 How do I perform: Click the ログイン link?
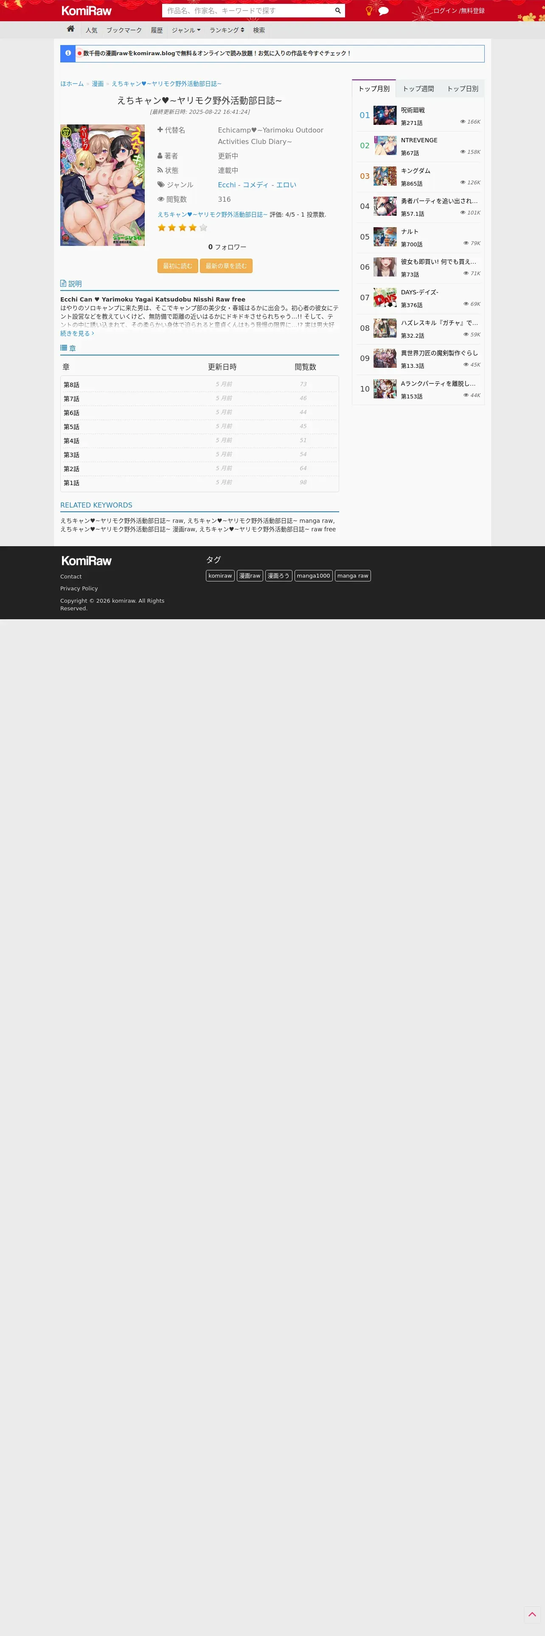[445, 11]
